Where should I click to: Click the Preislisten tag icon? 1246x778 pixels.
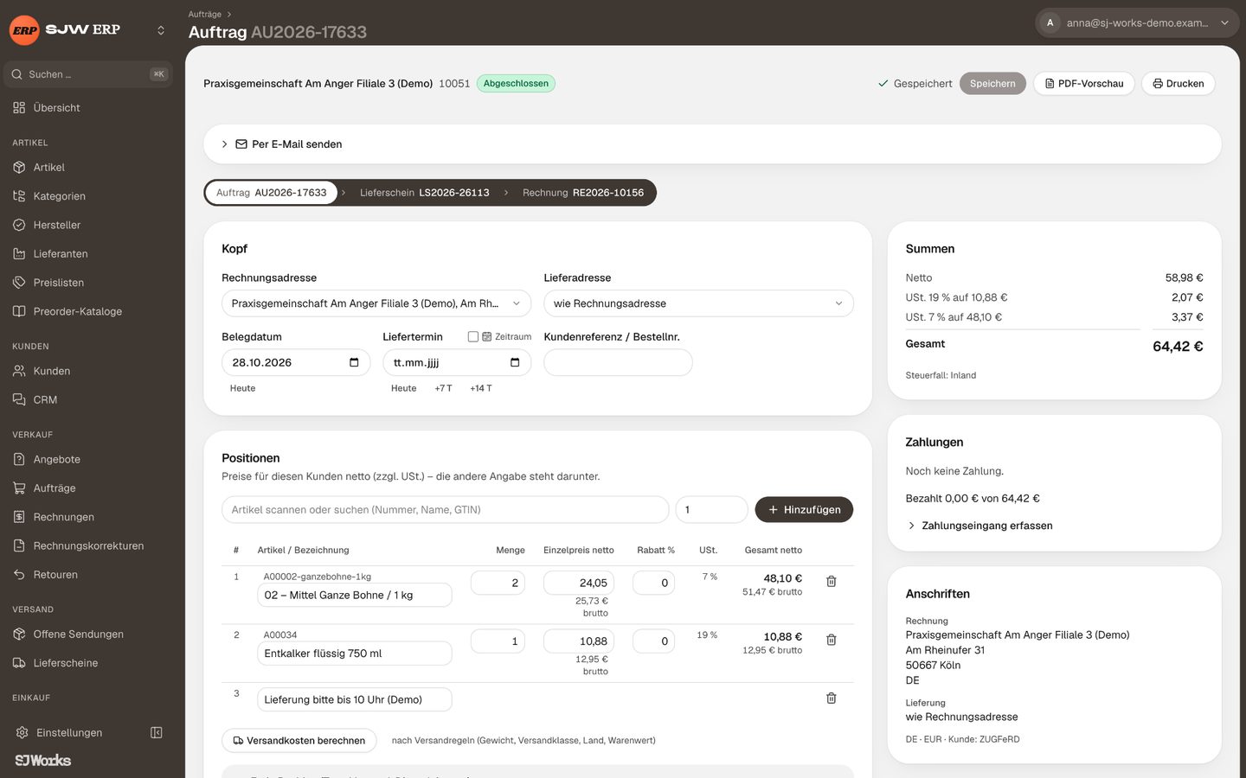19,283
